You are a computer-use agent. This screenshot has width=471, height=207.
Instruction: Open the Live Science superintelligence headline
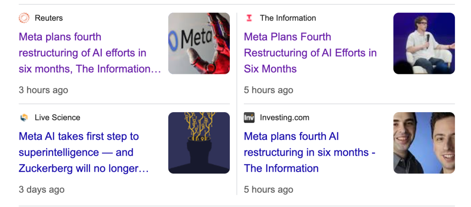[84, 152]
